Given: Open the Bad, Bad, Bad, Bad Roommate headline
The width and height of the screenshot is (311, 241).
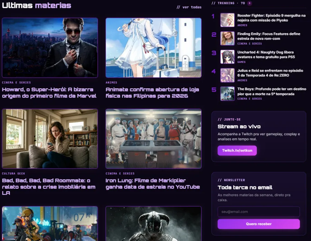Looking at the screenshot, I should [49, 187].
